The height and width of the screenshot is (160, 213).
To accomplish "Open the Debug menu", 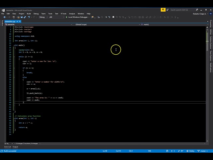I will [36, 14].
